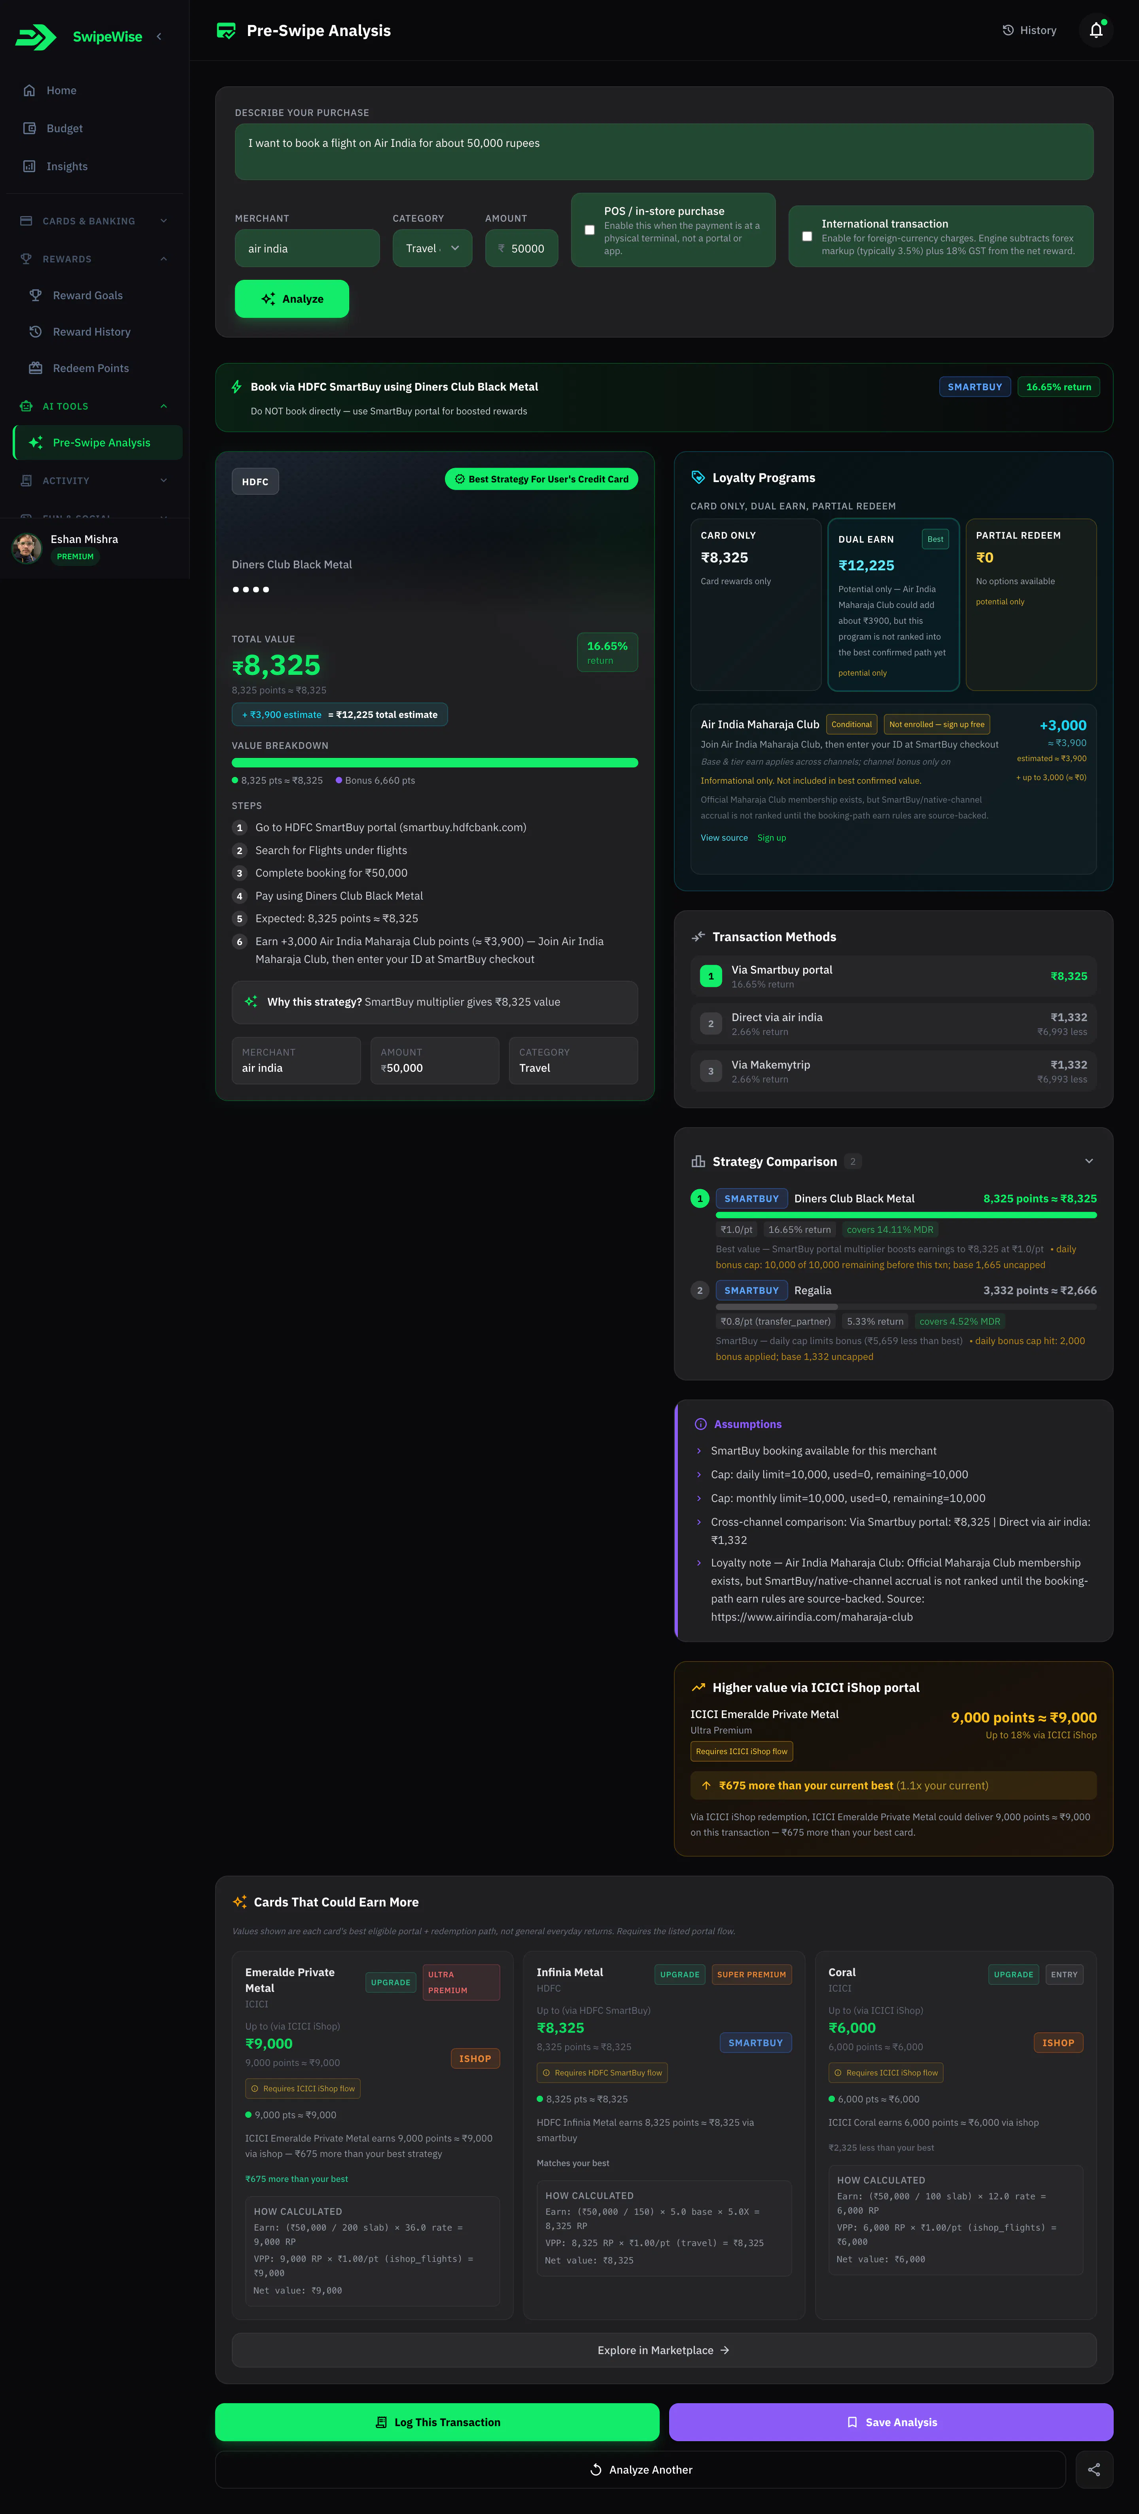
Task: Click the Conditional tag beside Air India Maharaja Club
Action: [x=851, y=724]
